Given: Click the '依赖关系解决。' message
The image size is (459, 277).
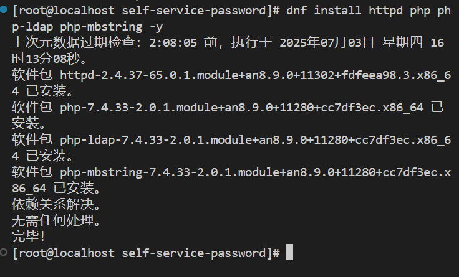Looking at the screenshot, I should (56, 204).
